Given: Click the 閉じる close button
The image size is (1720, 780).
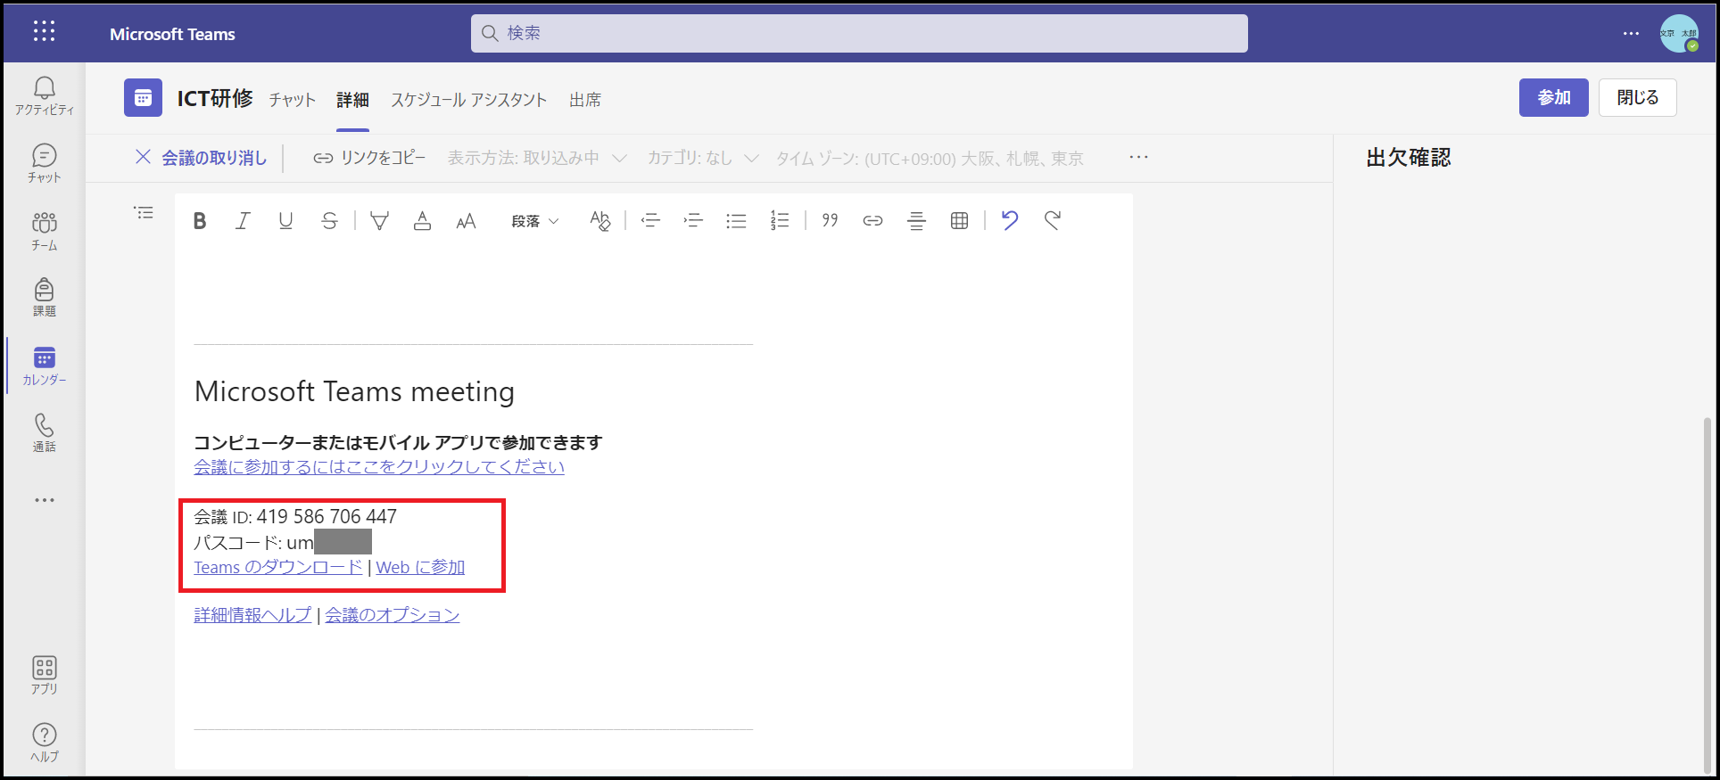Looking at the screenshot, I should coord(1638,97).
